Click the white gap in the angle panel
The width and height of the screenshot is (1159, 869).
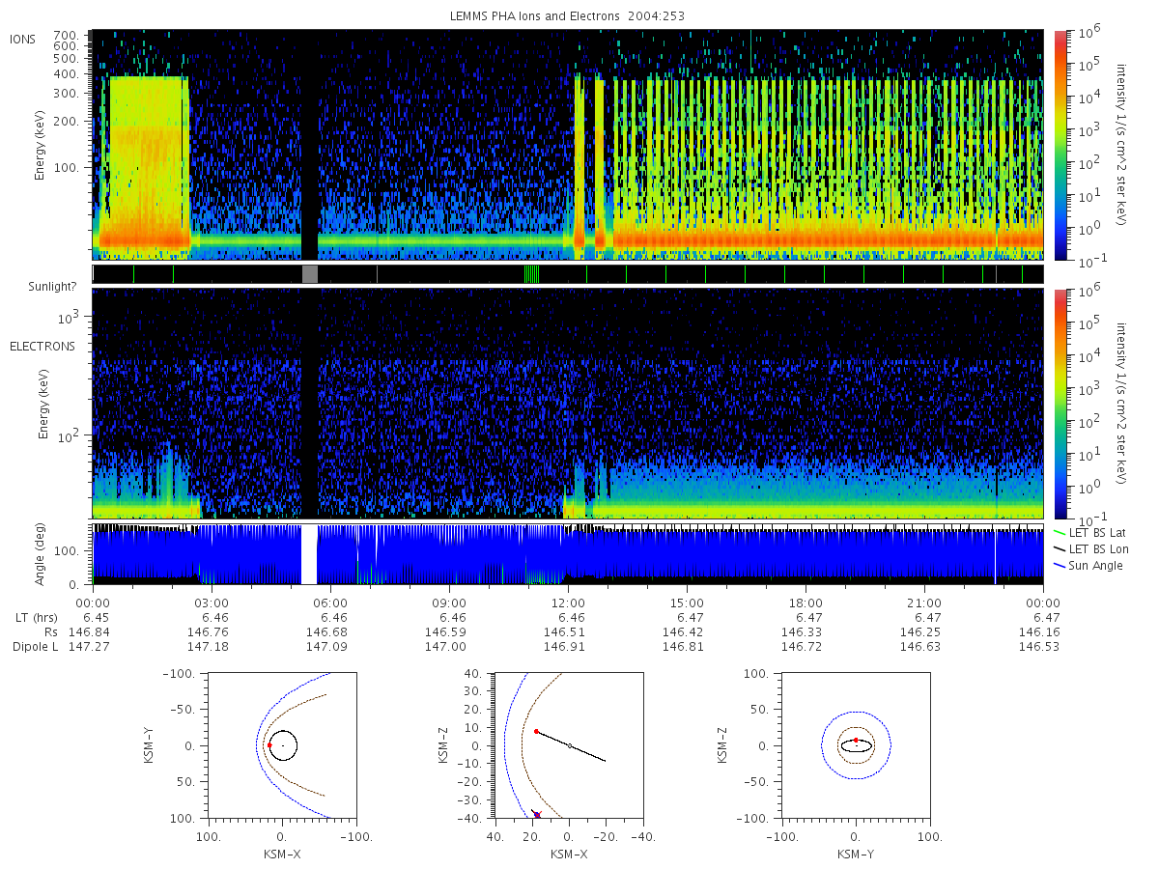coord(309,554)
